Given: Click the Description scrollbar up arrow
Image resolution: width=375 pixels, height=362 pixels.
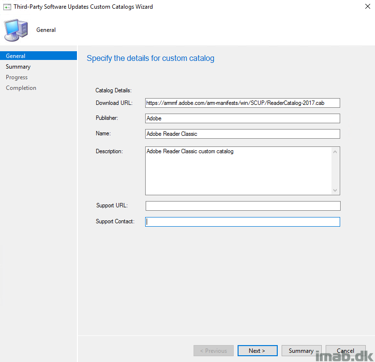Looking at the screenshot, I should click(335, 152).
